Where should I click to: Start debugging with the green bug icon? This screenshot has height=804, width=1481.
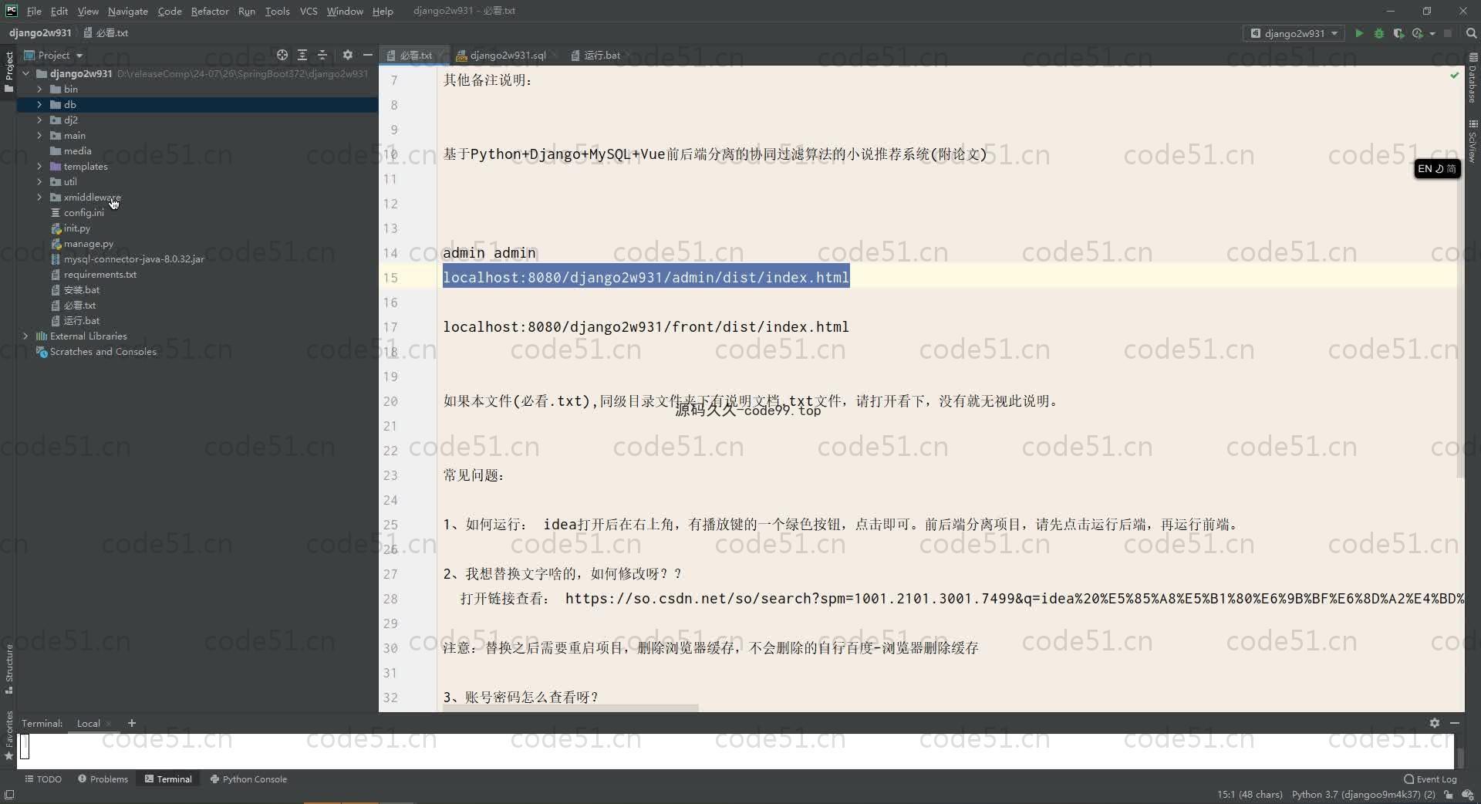(x=1379, y=33)
